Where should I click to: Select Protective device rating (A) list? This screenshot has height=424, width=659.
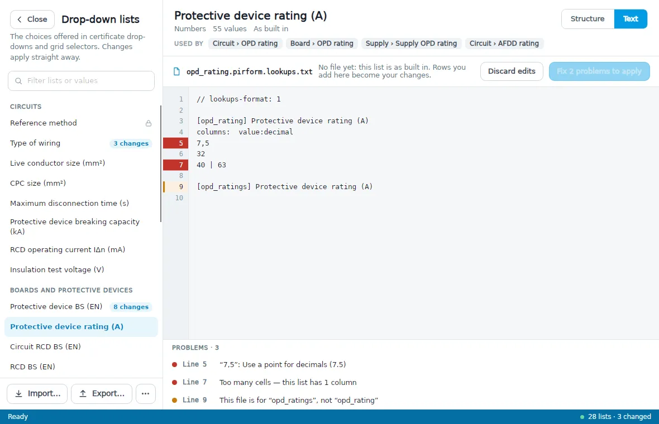coord(81,326)
